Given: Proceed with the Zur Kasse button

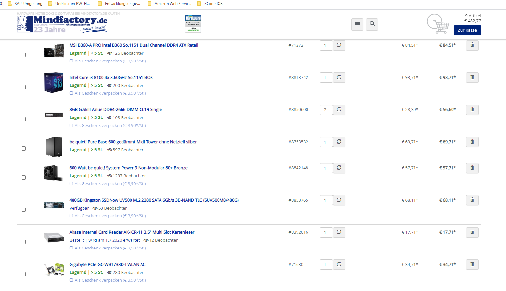Looking at the screenshot, I should click(x=467, y=30).
